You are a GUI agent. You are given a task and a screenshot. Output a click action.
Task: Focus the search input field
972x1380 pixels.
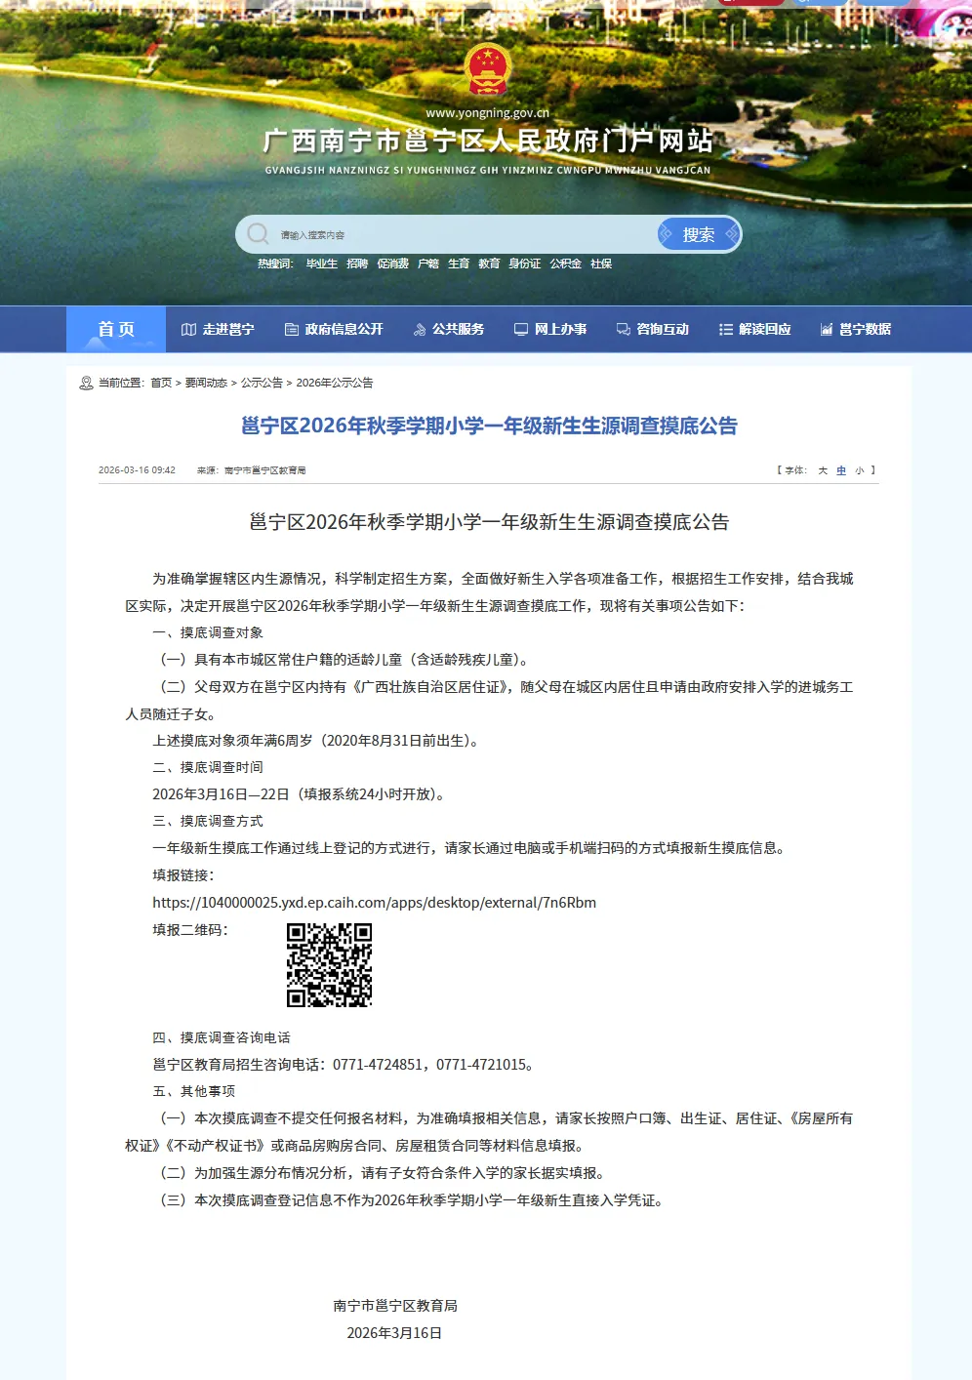[x=464, y=234]
